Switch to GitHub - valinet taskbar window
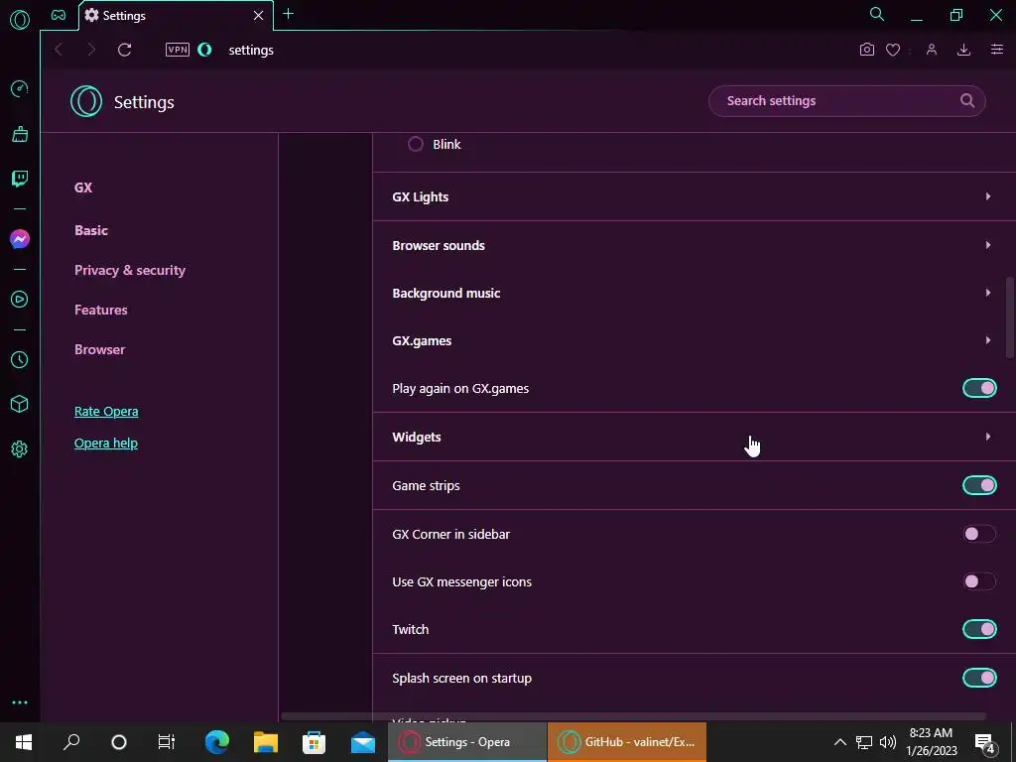Screen dimensions: 1016x762 click(x=627, y=742)
